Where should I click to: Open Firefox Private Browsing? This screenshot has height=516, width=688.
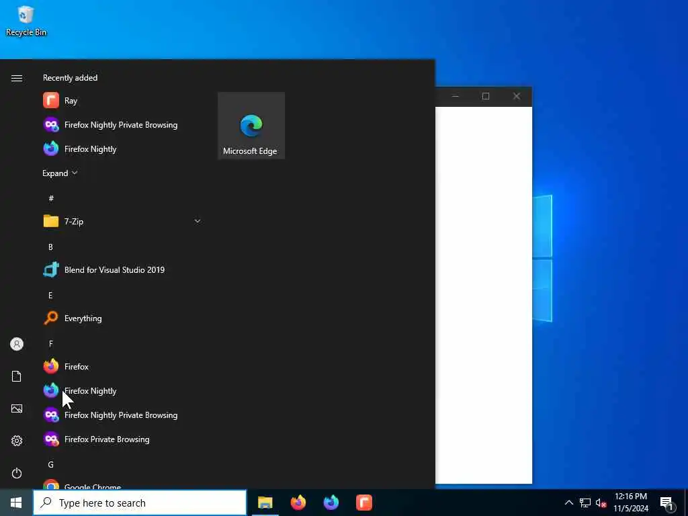tap(122, 439)
